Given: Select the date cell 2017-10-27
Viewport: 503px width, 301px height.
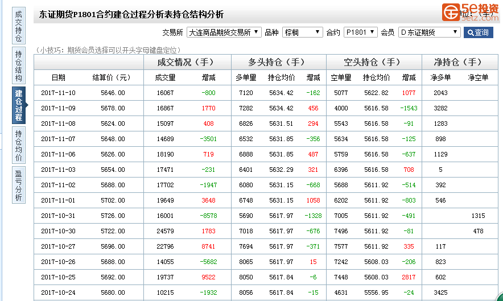Looking at the screenshot, I should [59, 246].
